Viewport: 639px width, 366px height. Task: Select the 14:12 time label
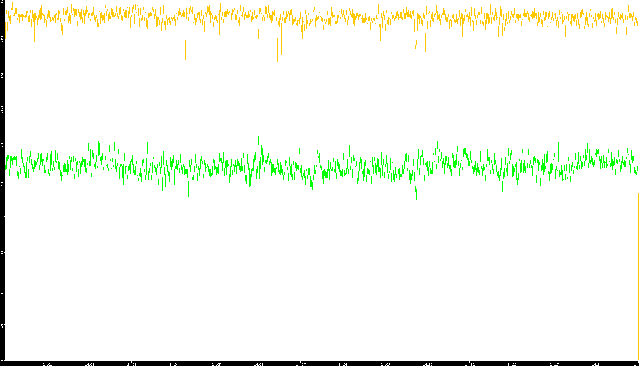pos(512,364)
